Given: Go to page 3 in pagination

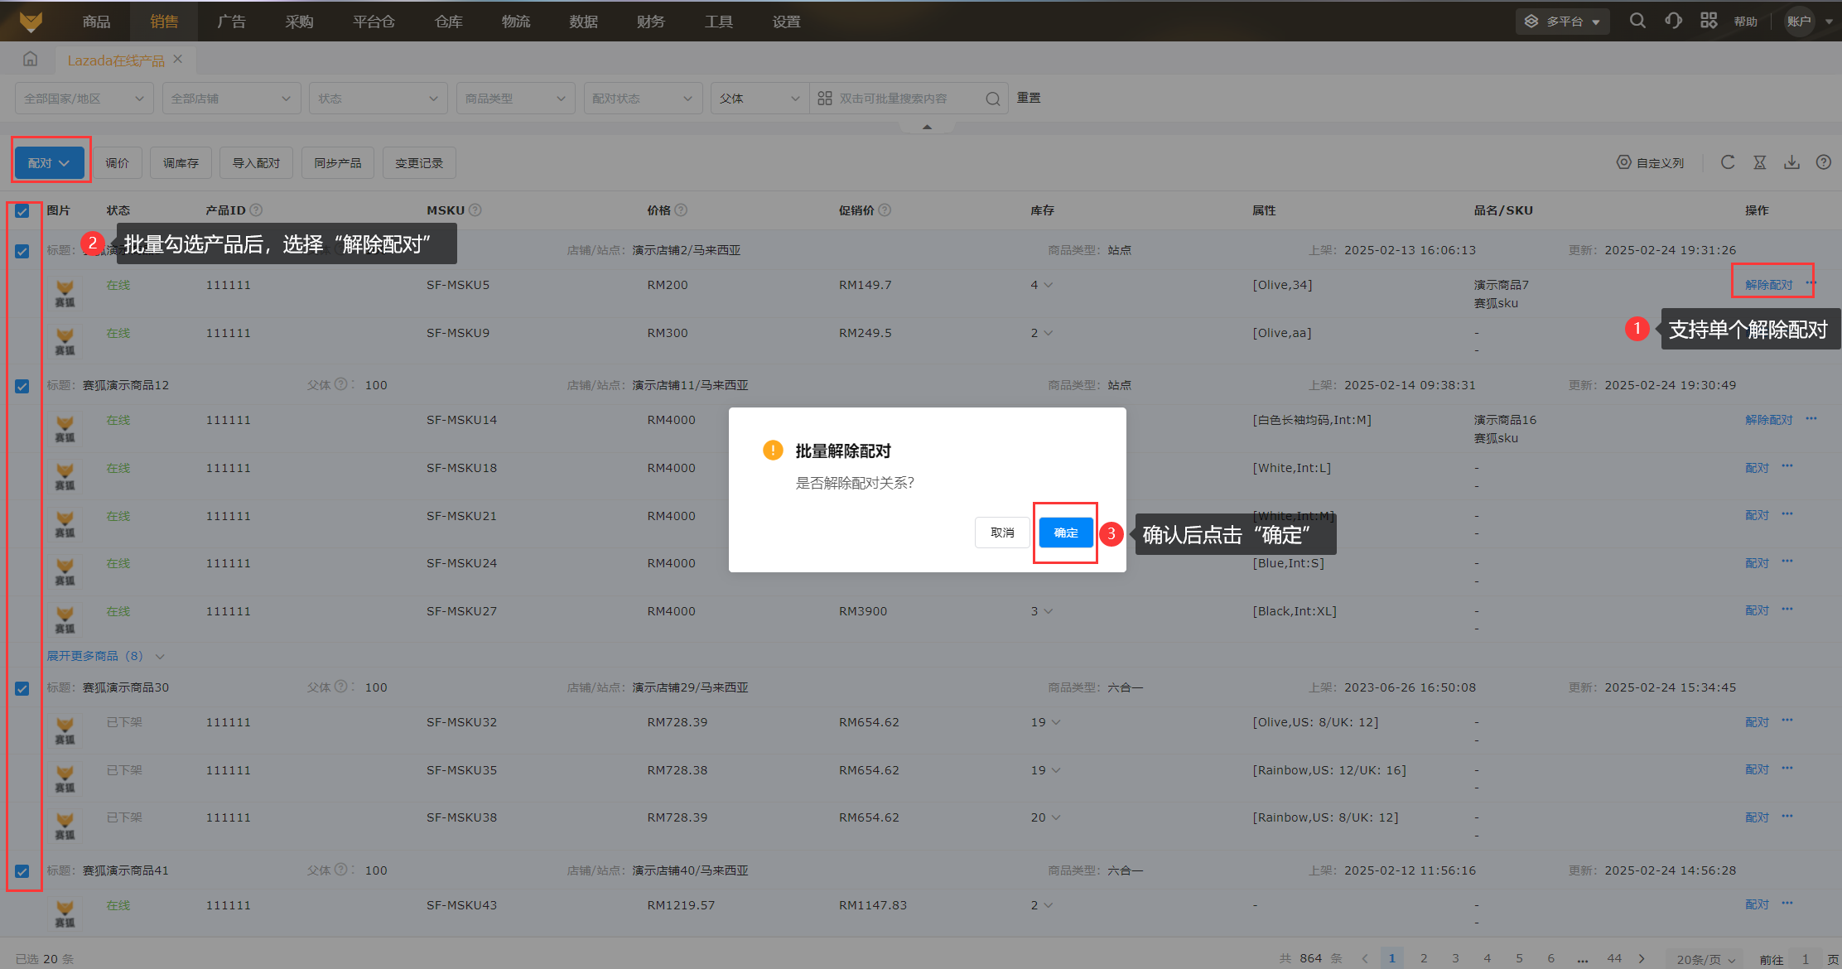Looking at the screenshot, I should [1455, 958].
